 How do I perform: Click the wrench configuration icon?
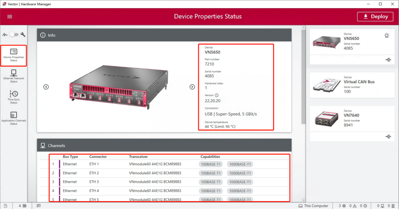(23, 34)
